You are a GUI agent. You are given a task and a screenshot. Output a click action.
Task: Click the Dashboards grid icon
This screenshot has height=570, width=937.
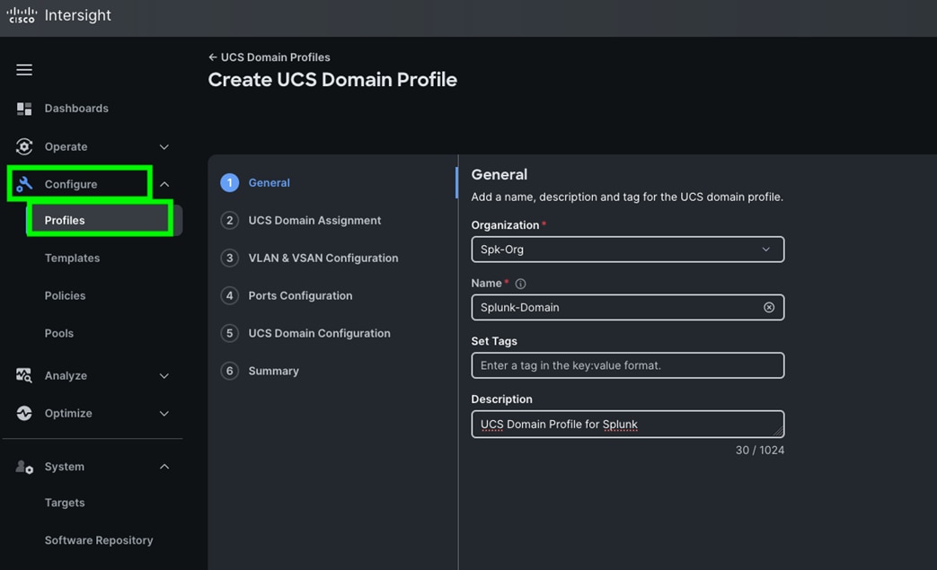click(24, 109)
